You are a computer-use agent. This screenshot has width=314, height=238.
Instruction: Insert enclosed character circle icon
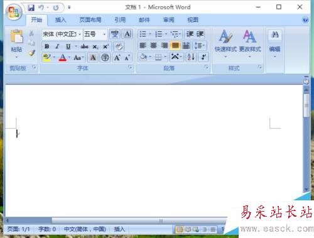105,58
